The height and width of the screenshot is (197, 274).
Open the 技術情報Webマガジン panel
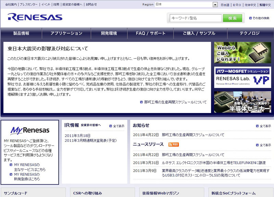point(172,193)
